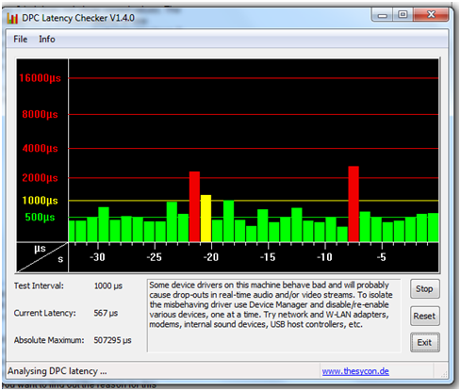Click the yellow 1000µs axis label

coord(40,201)
